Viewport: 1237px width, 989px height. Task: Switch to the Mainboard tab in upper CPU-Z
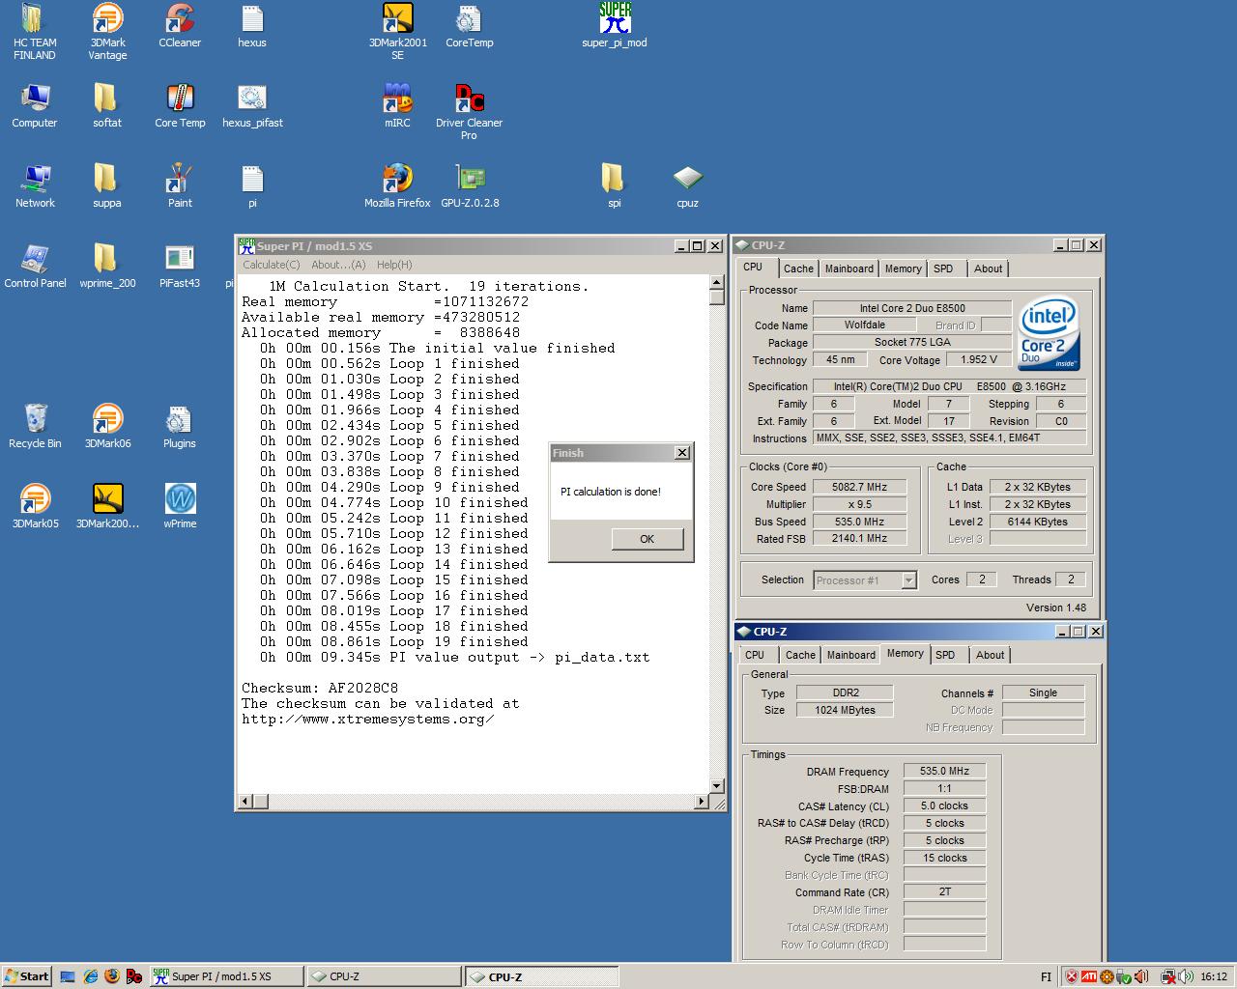849,268
